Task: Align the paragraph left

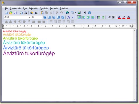Action: (79, 17)
